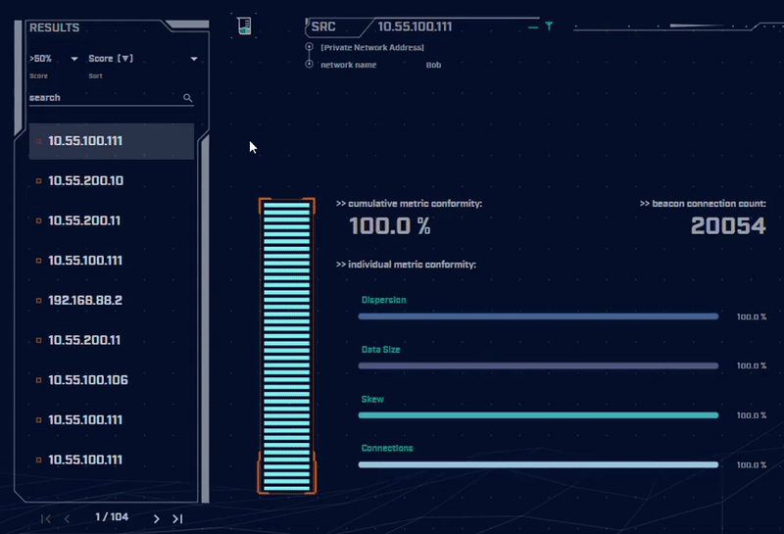Screen dimensions: 784x534
Task: Select the 10.55.100.106 result
Action: tap(112, 380)
